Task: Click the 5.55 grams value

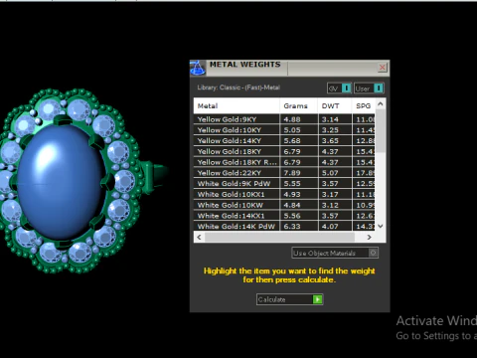Action: (292, 184)
